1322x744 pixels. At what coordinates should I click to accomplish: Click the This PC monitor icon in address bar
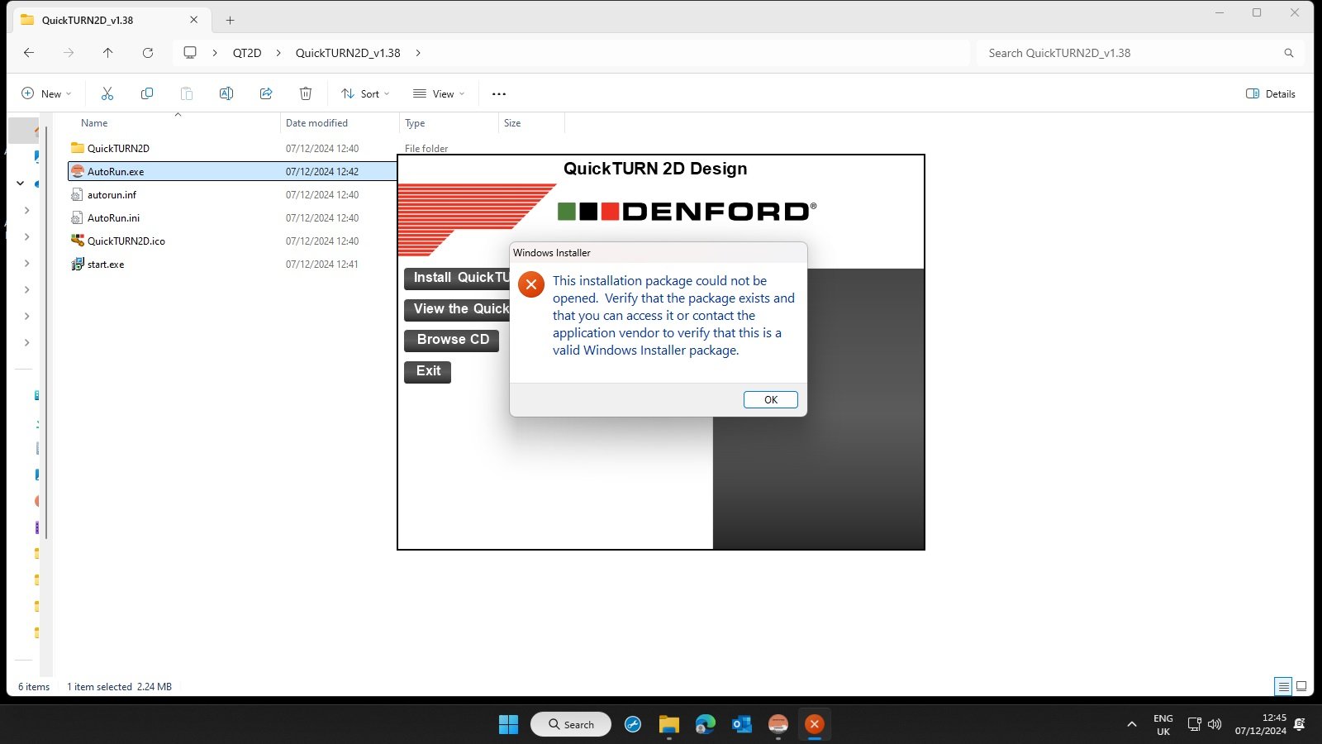click(190, 53)
